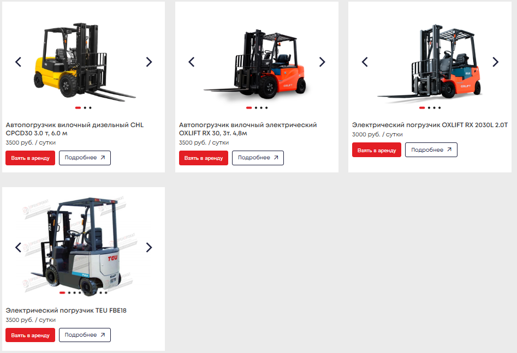Show previous image of OXLIFT RX 2030L loader
The image size is (517, 353).
[365, 62]
